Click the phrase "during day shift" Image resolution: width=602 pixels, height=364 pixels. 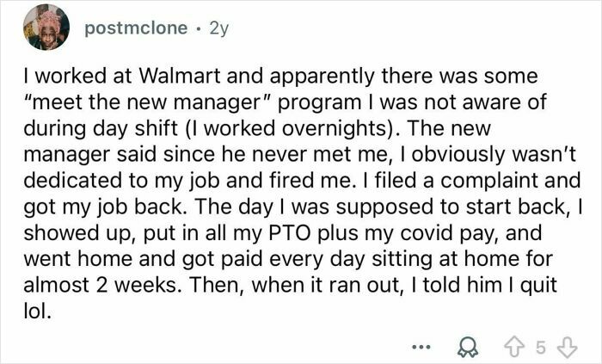(94, 129)
